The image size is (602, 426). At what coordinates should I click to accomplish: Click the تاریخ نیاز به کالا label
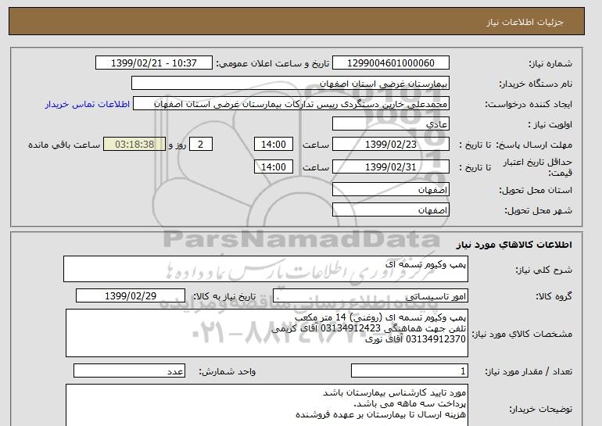[x=224, y=296]
